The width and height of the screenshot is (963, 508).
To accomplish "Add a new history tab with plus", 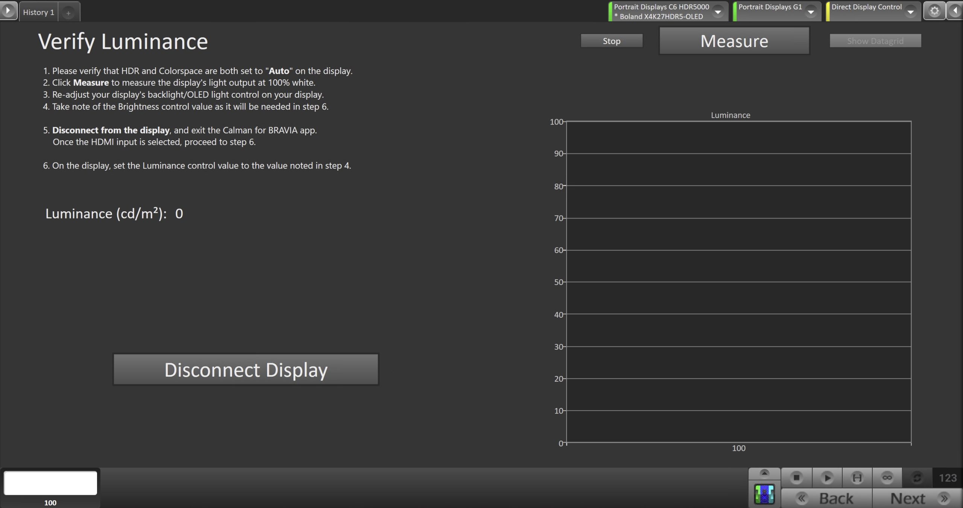I will tap(68, 13).
